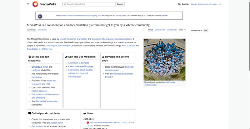This screenshot has height=129, width=250.
Task: Click the red security alert icon in News
Action: tap(88, 123)
